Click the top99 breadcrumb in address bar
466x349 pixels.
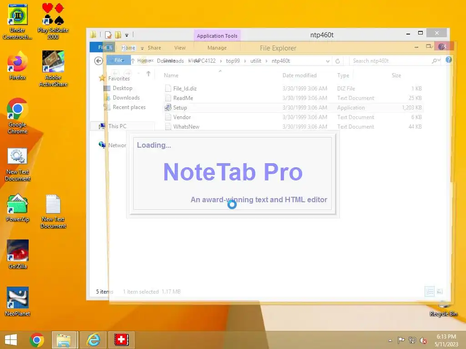pos(233,61)
